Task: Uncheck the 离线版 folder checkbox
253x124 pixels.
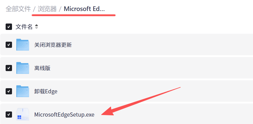Action: (x=9, y=68)
